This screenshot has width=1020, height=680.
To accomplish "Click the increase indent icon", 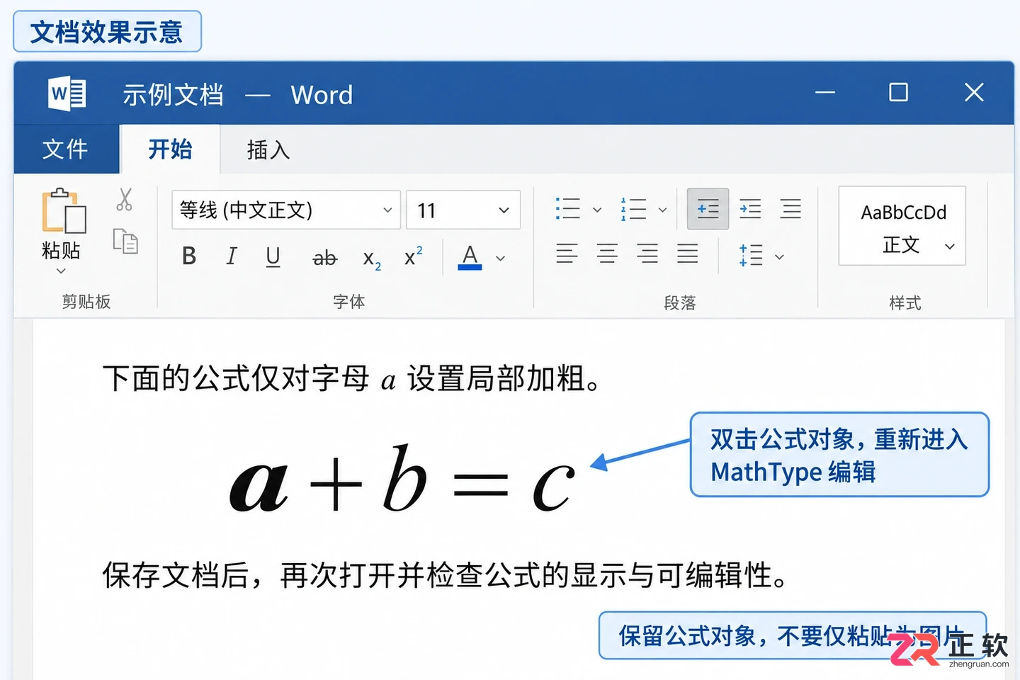I will [750, 209].
